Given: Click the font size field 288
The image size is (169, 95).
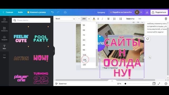Looking at the screenshot, I should 84,19.
